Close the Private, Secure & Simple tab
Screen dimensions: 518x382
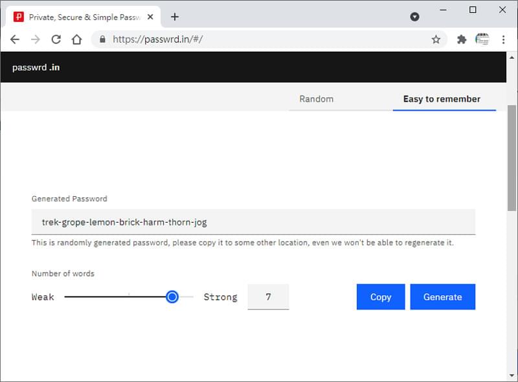[150, 17]
